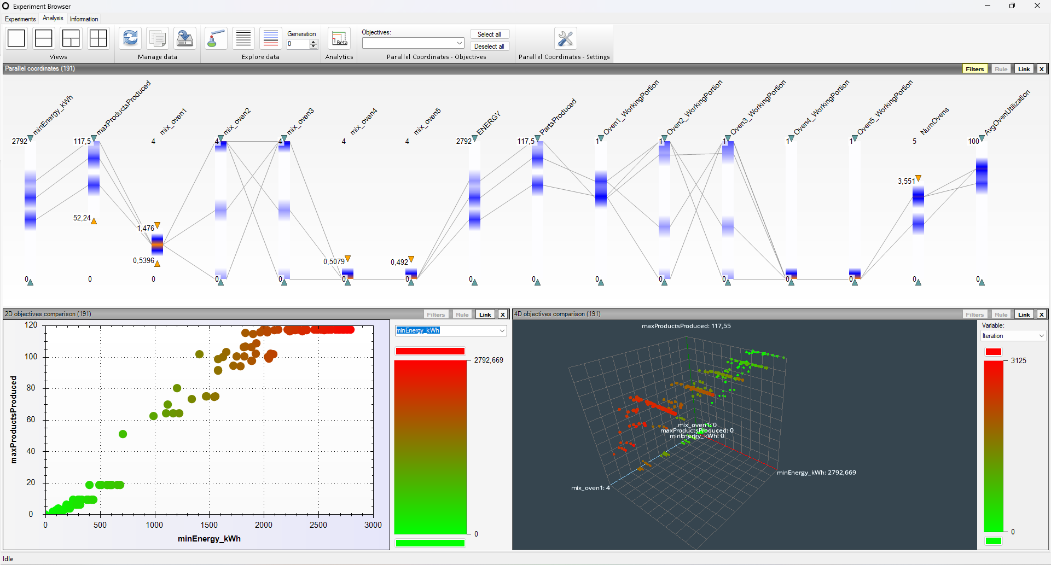Switch to the four-pane grid view layout
Screen dimensions: 1051x565
[x=98, y=38]
